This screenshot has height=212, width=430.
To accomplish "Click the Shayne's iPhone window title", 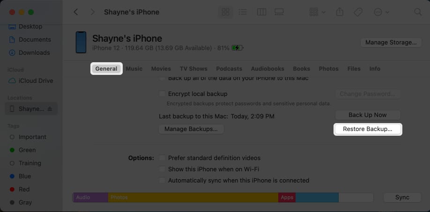I will pos(131,12).
